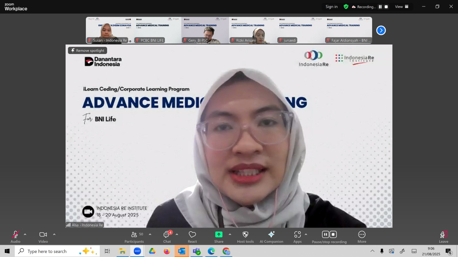Click Sign in at the top

(331, 7)
